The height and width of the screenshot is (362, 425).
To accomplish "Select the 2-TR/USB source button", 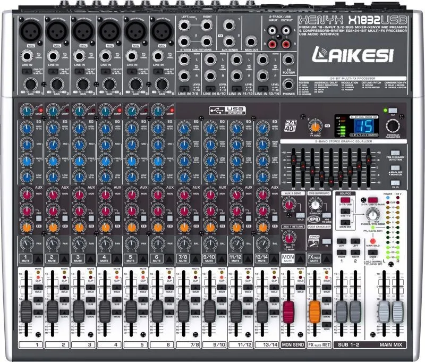I will (x=345, y=200).
